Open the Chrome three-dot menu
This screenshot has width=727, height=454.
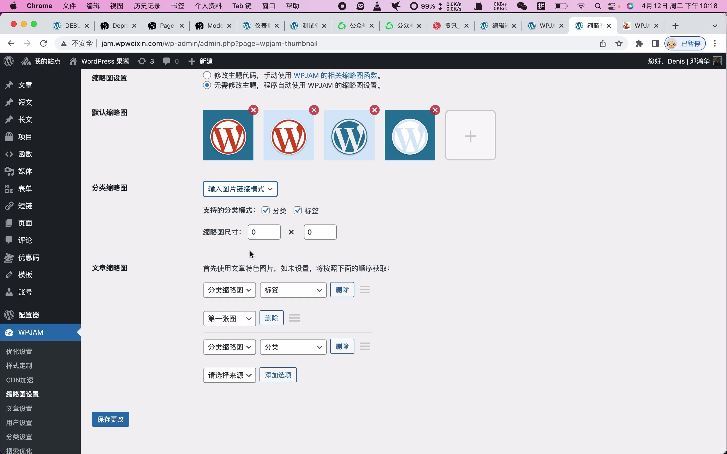(x=715, y=44)
